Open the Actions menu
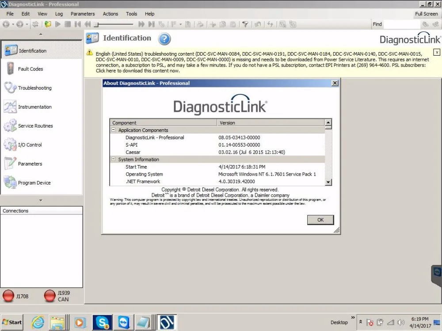This screenshot has height=331, width=442. point(110,14)
